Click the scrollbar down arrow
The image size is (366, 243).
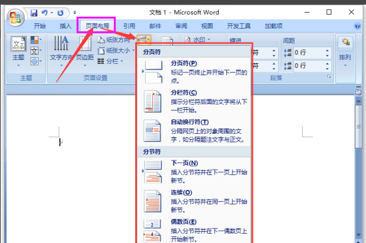(358, 235)
